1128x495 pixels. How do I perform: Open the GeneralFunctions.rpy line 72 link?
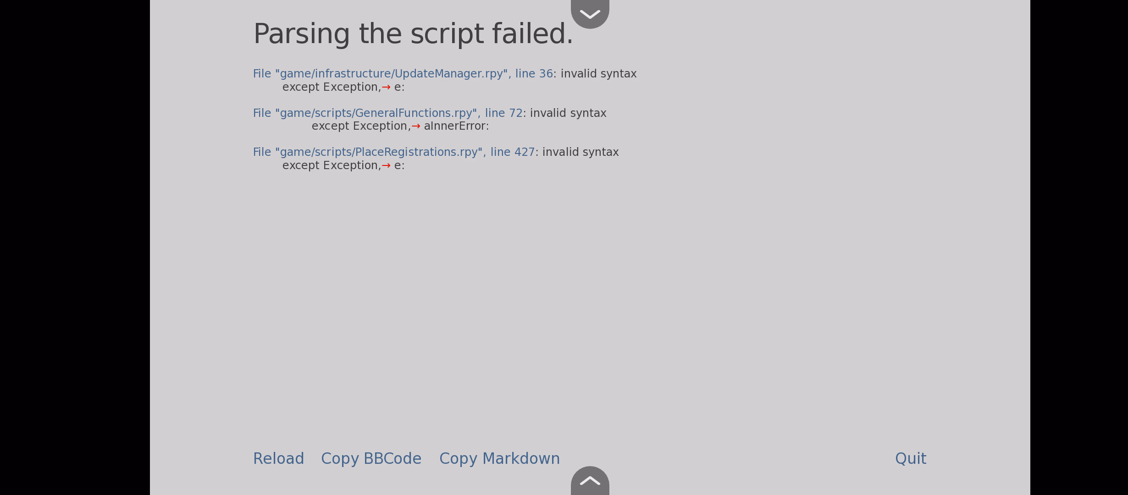coord(388,113)
